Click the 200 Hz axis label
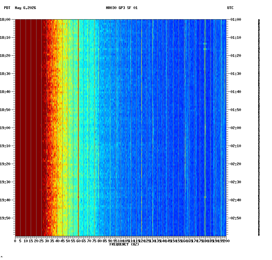 (226, 241)
